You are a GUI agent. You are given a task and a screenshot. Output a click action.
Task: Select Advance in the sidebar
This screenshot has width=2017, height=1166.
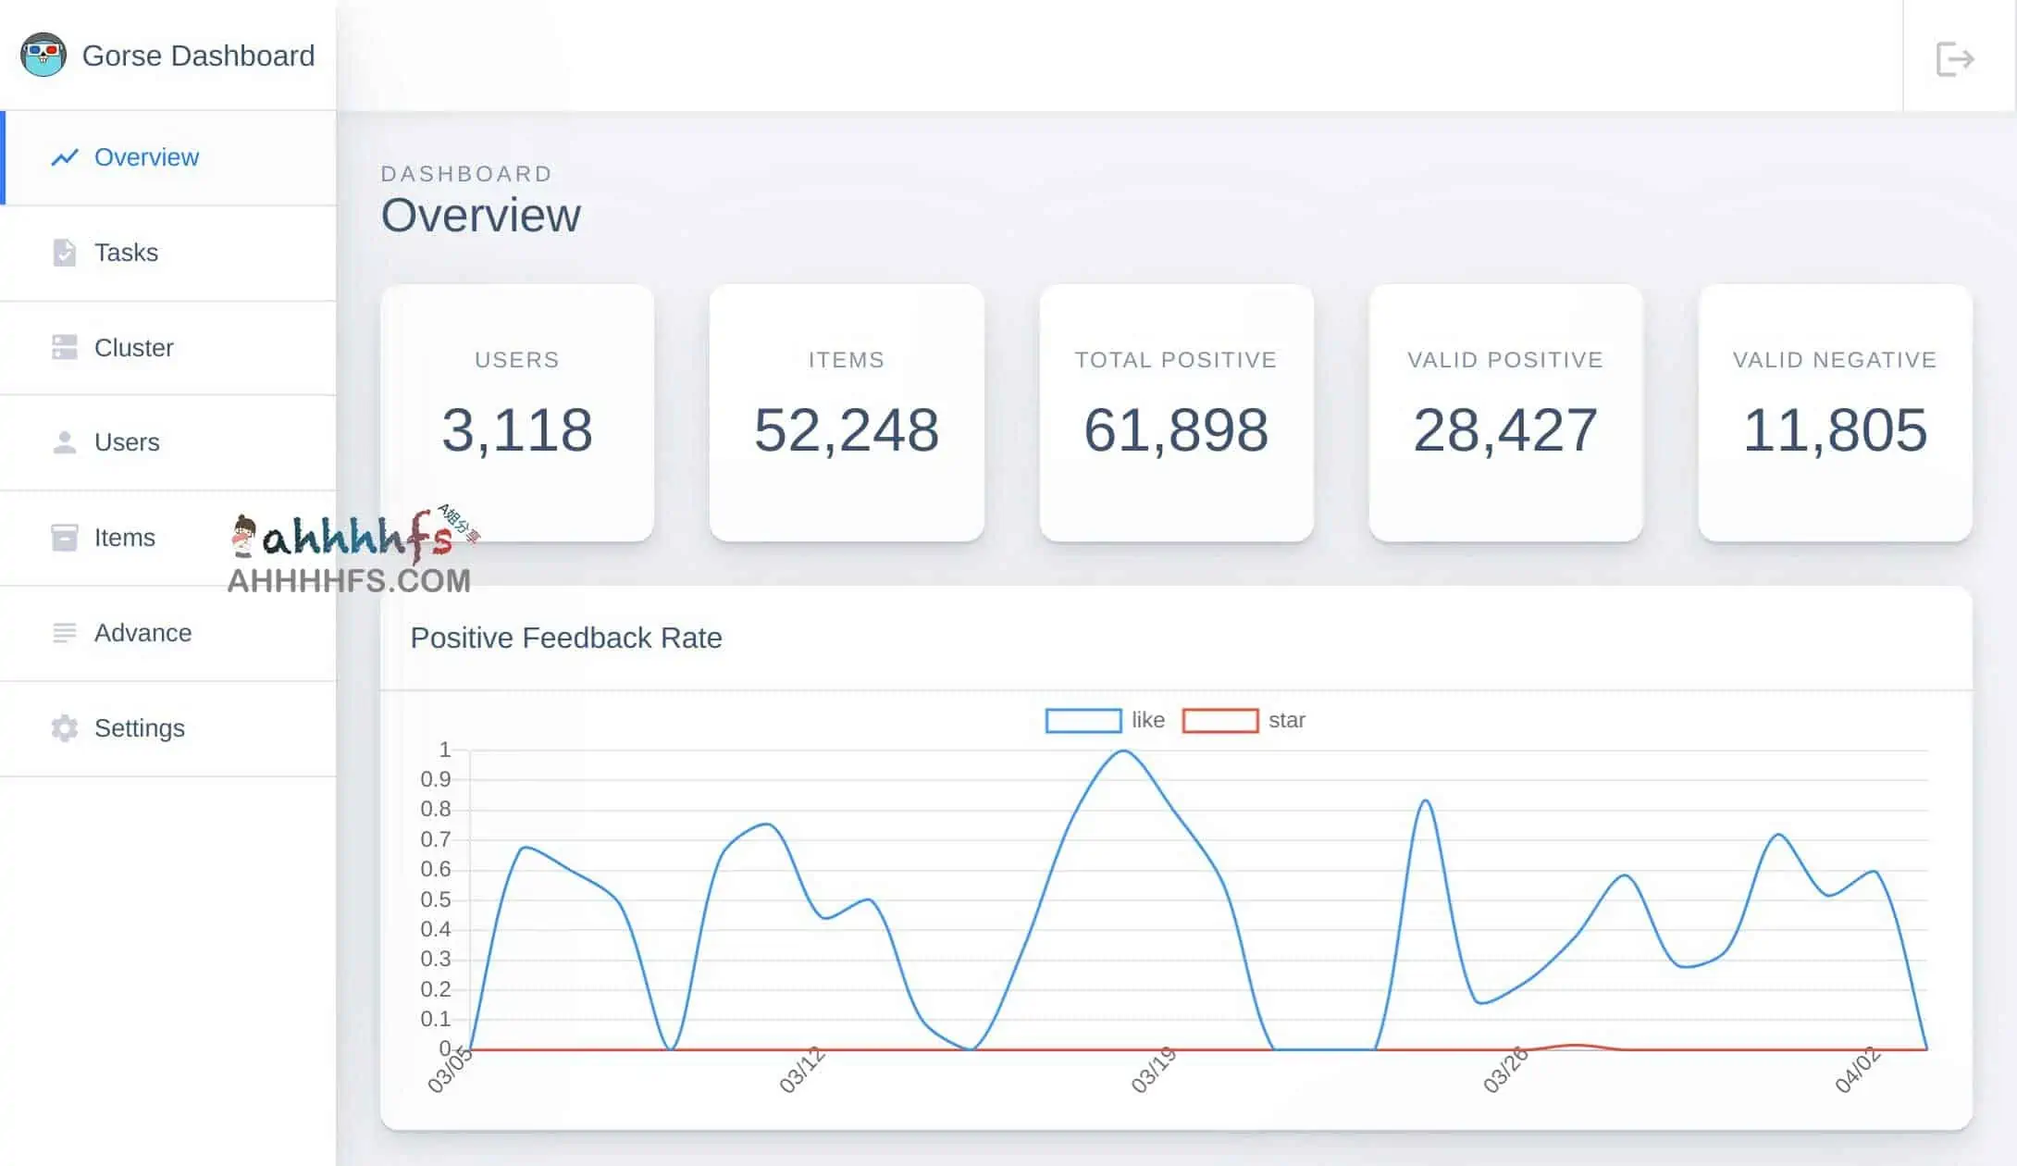point(142,633)
